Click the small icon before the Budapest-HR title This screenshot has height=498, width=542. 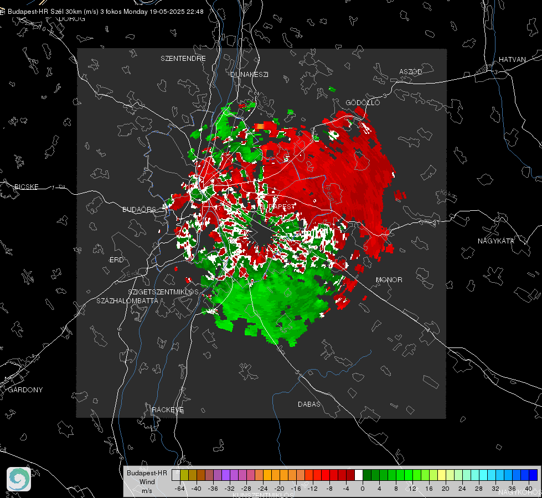click(2, 12)
